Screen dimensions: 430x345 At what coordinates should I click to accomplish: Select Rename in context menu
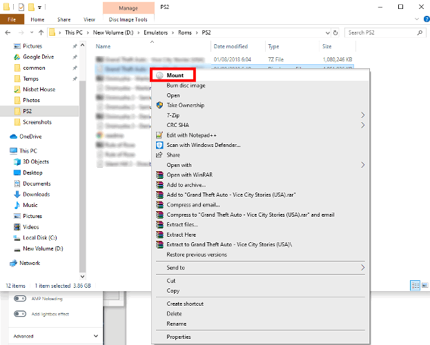coord(176,324)
